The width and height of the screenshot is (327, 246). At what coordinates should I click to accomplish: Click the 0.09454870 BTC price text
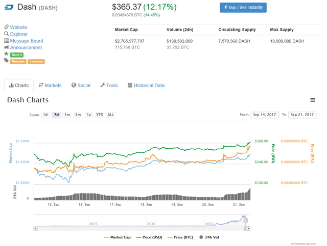point(127,15)
